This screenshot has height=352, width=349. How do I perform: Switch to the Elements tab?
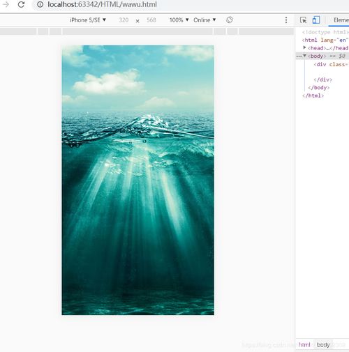pyautogui.click(x=341, y=20)
